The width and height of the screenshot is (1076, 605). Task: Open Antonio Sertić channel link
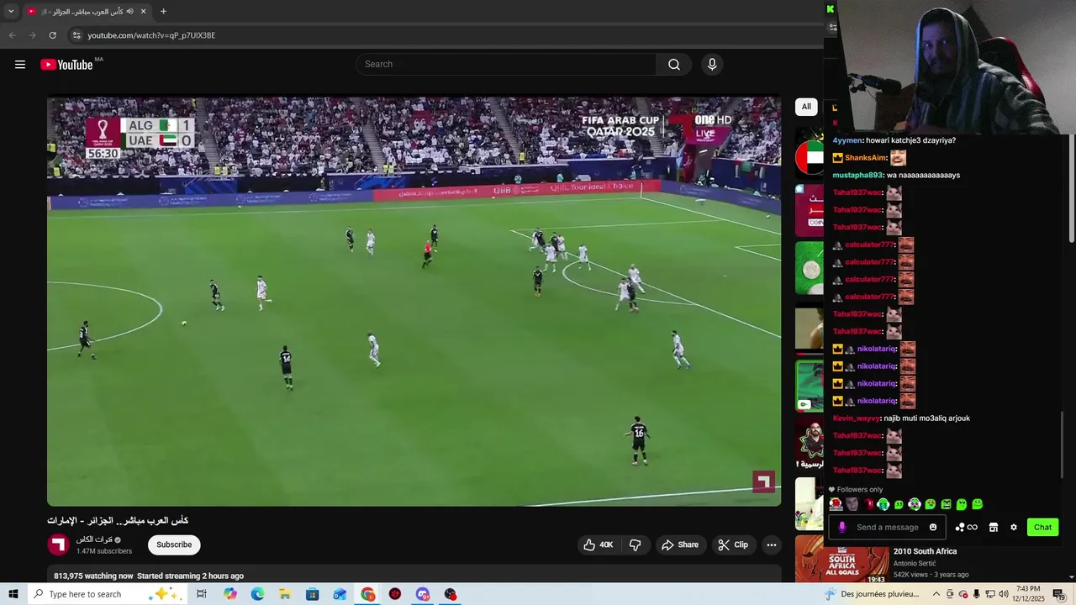915,563
